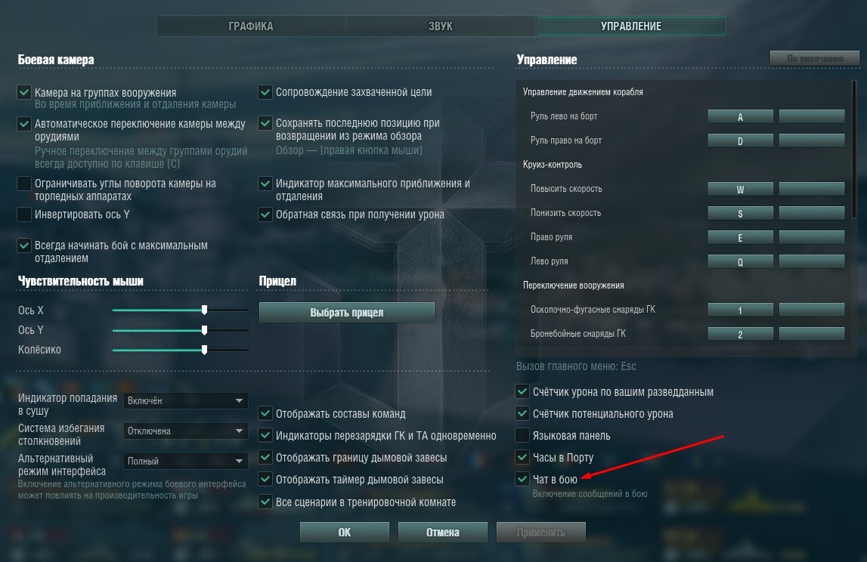Open Система избегания столкновений dropdown
This screenshot has height=562, width=867.
pos(185,431)
